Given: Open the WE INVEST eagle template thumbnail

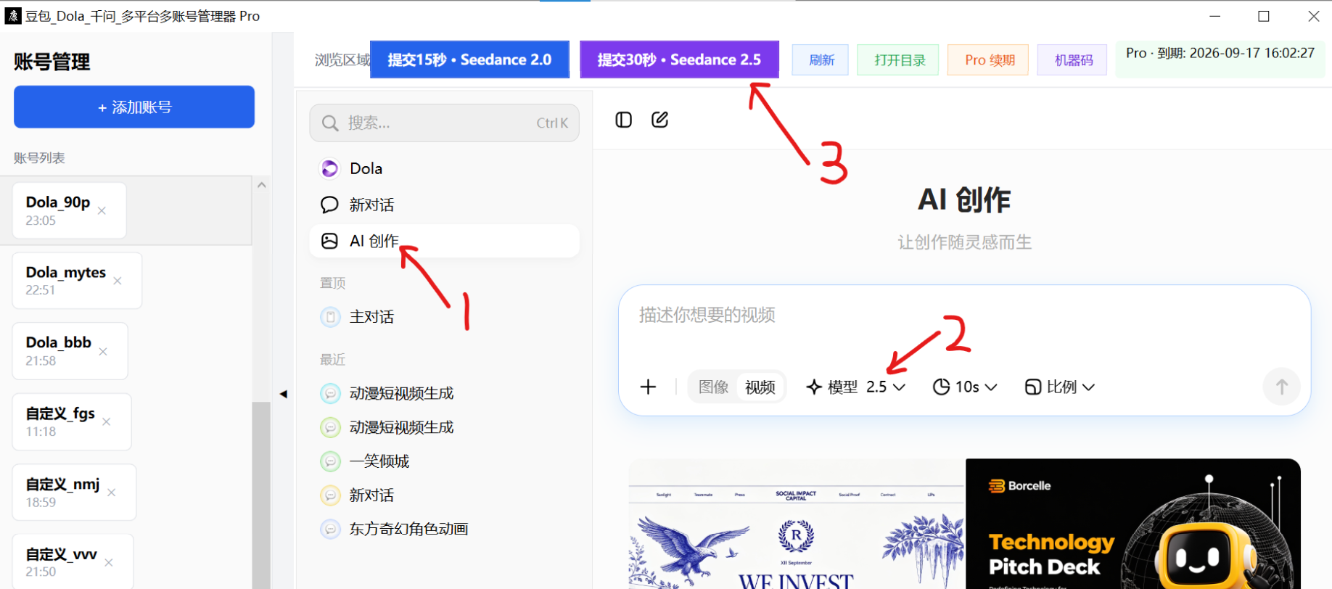Looking at the screenshot, I should coord(797,524).
